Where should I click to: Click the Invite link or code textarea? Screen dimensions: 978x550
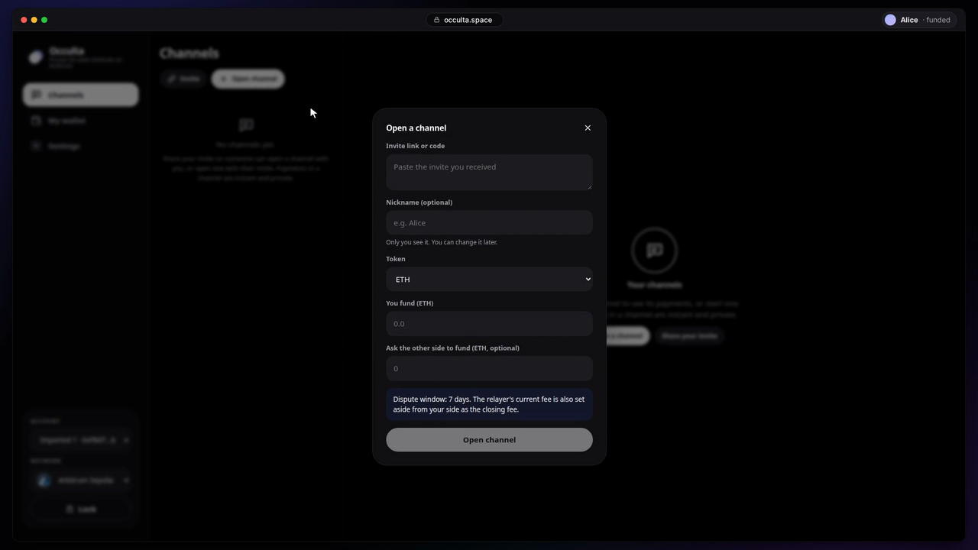pos(489,172)
